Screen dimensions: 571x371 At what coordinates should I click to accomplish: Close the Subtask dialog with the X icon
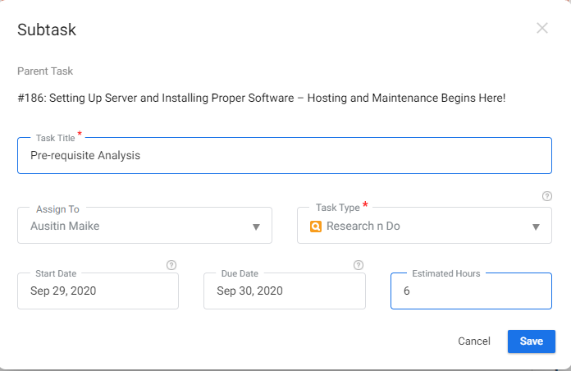[x=542, y=28]
